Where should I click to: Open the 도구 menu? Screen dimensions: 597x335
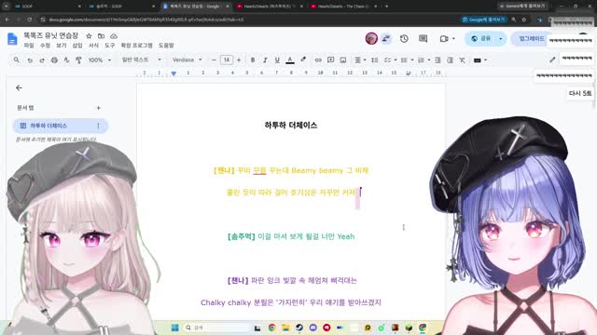pyautogui.click(x=110, y=46)
